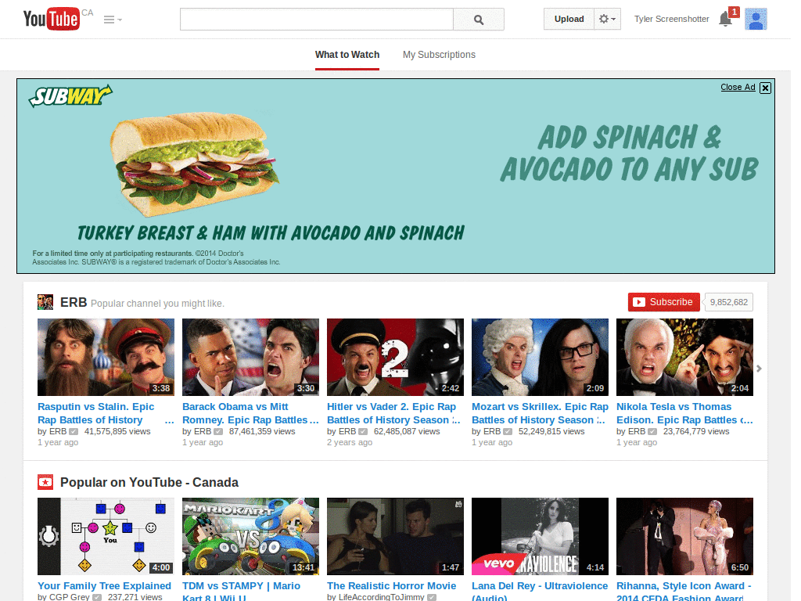Open the notifications bell icon
The height and width of the screenshot is (601, 801).
725,20
